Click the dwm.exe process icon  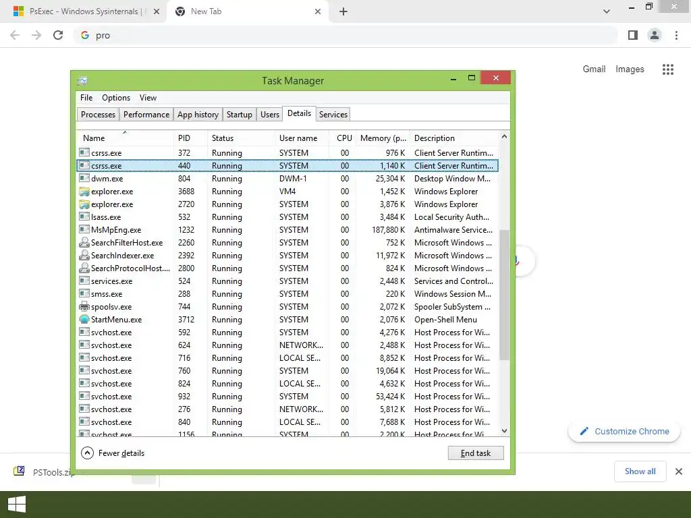[x=84, y=178]
